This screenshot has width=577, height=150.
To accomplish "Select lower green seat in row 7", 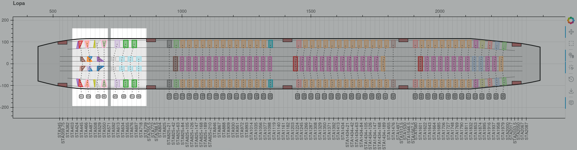I will coord(134,83).
